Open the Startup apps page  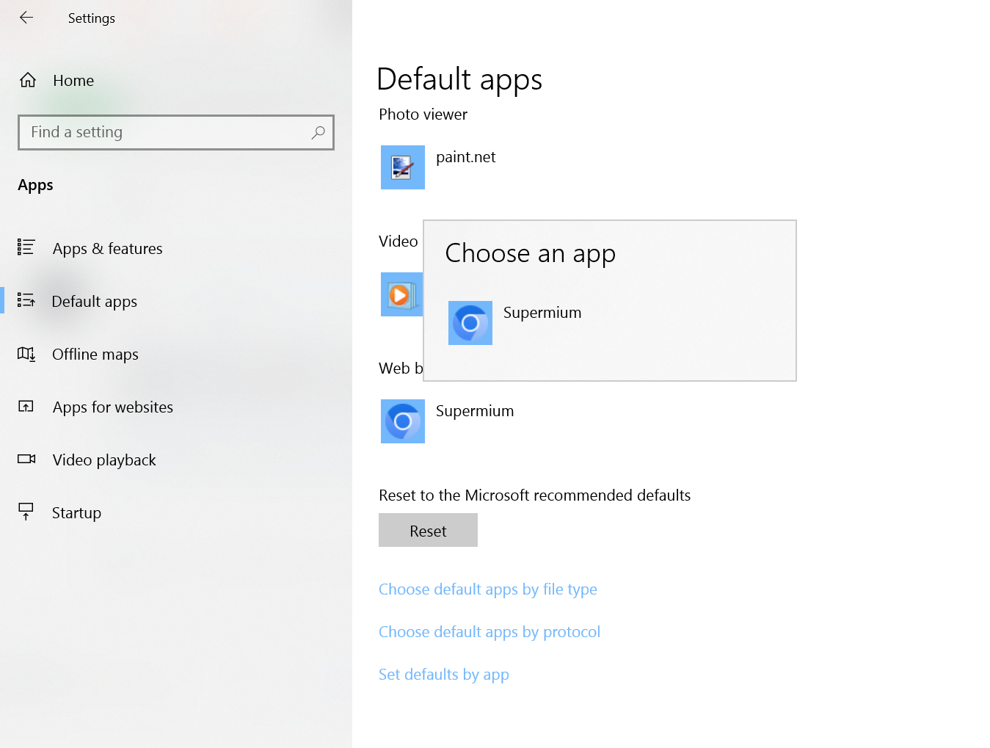pos(76,513)
